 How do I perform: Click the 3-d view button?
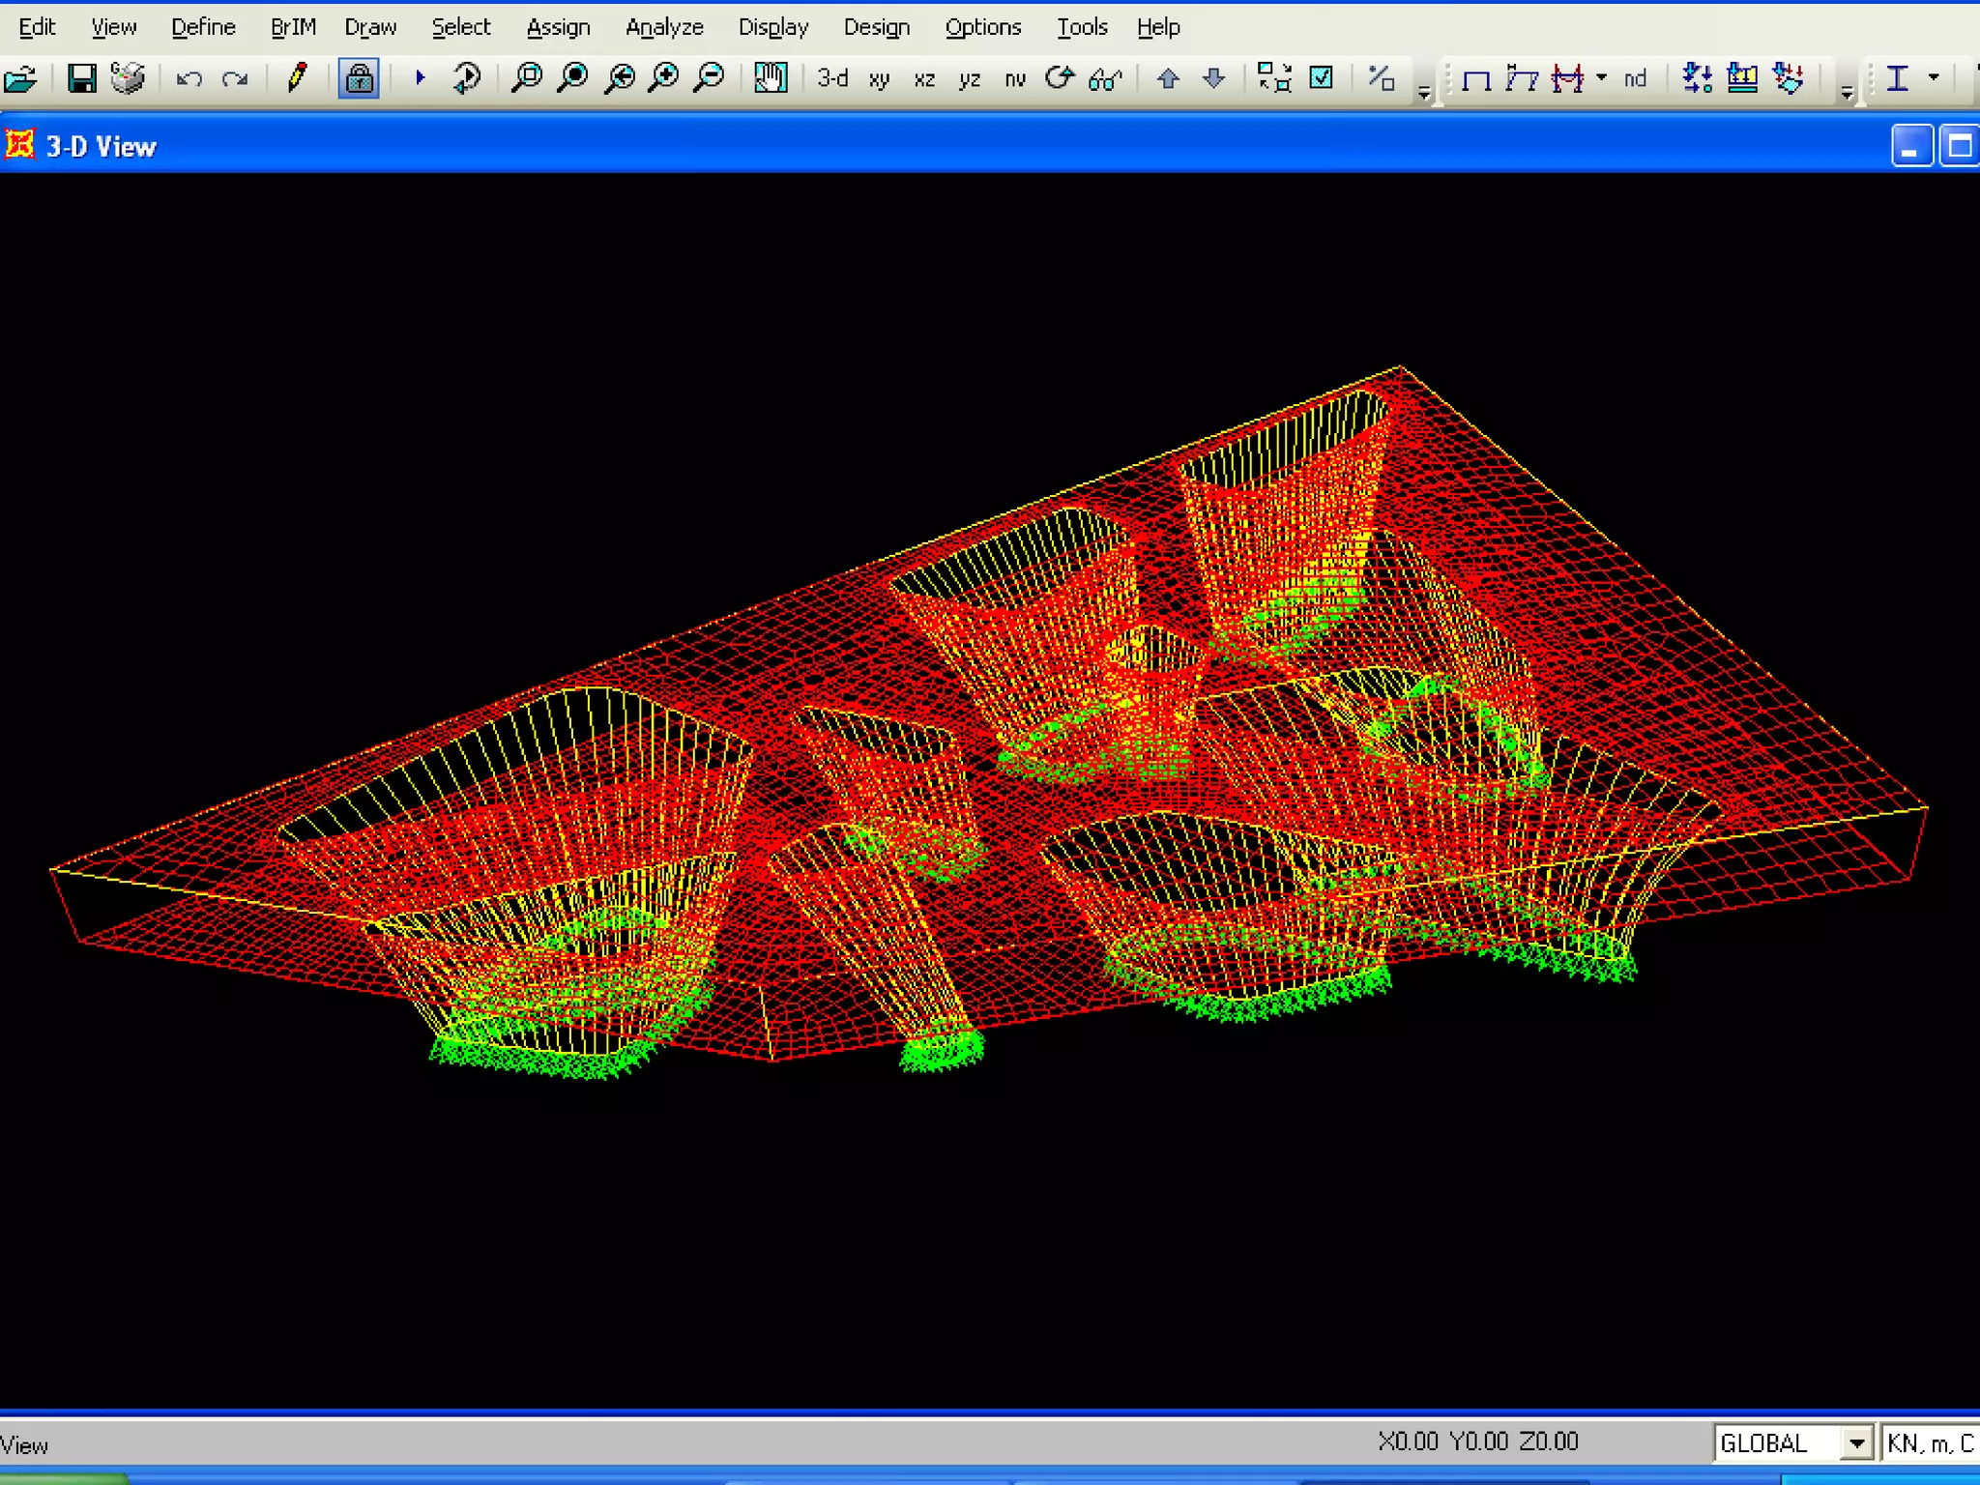pos(831,79)
